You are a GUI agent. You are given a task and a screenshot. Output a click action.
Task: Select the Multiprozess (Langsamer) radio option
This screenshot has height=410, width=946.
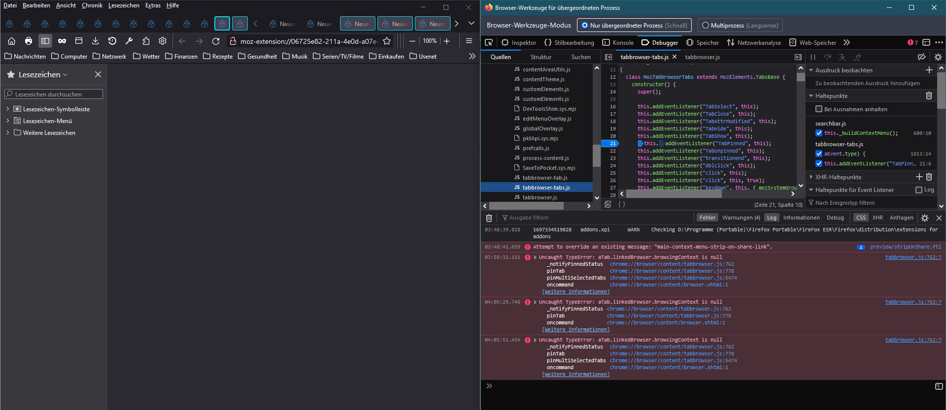tap(706, 26)
